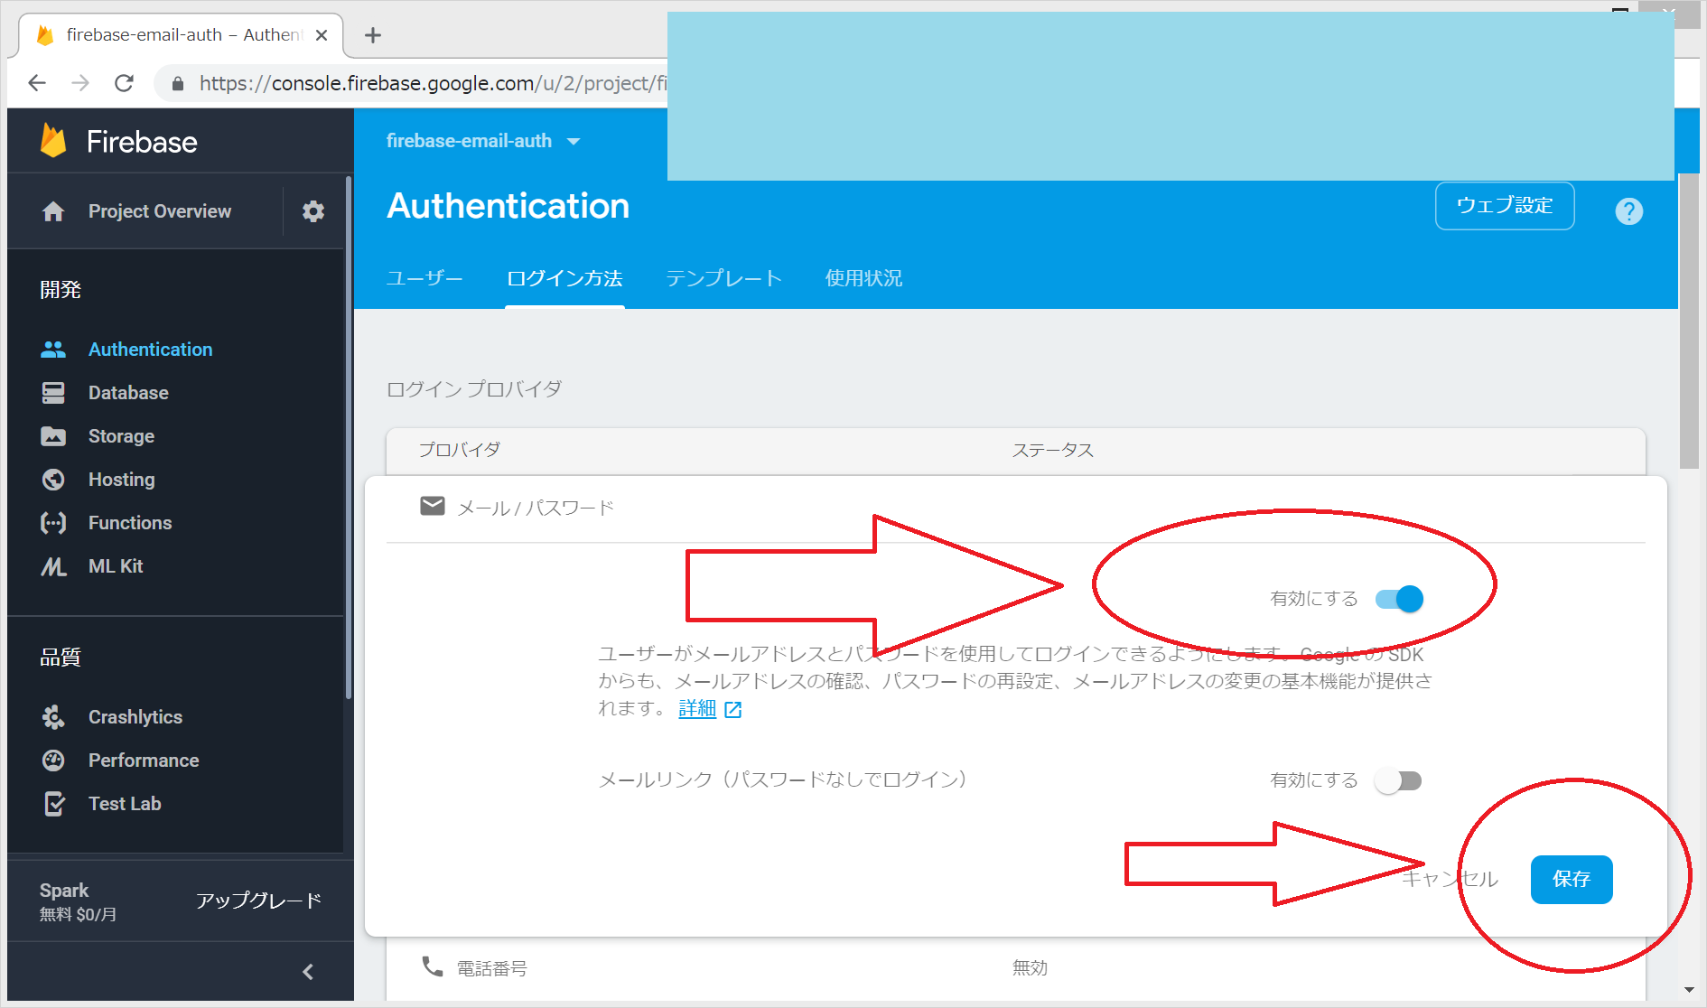
Task: Open Functions via its brackets icon
Action: click(x=53, y=523)
